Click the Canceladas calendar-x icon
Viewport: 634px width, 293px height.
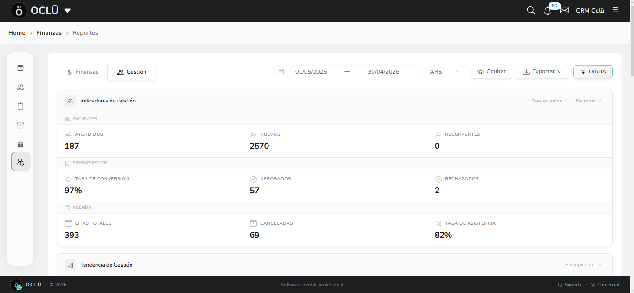coord(254,223)
